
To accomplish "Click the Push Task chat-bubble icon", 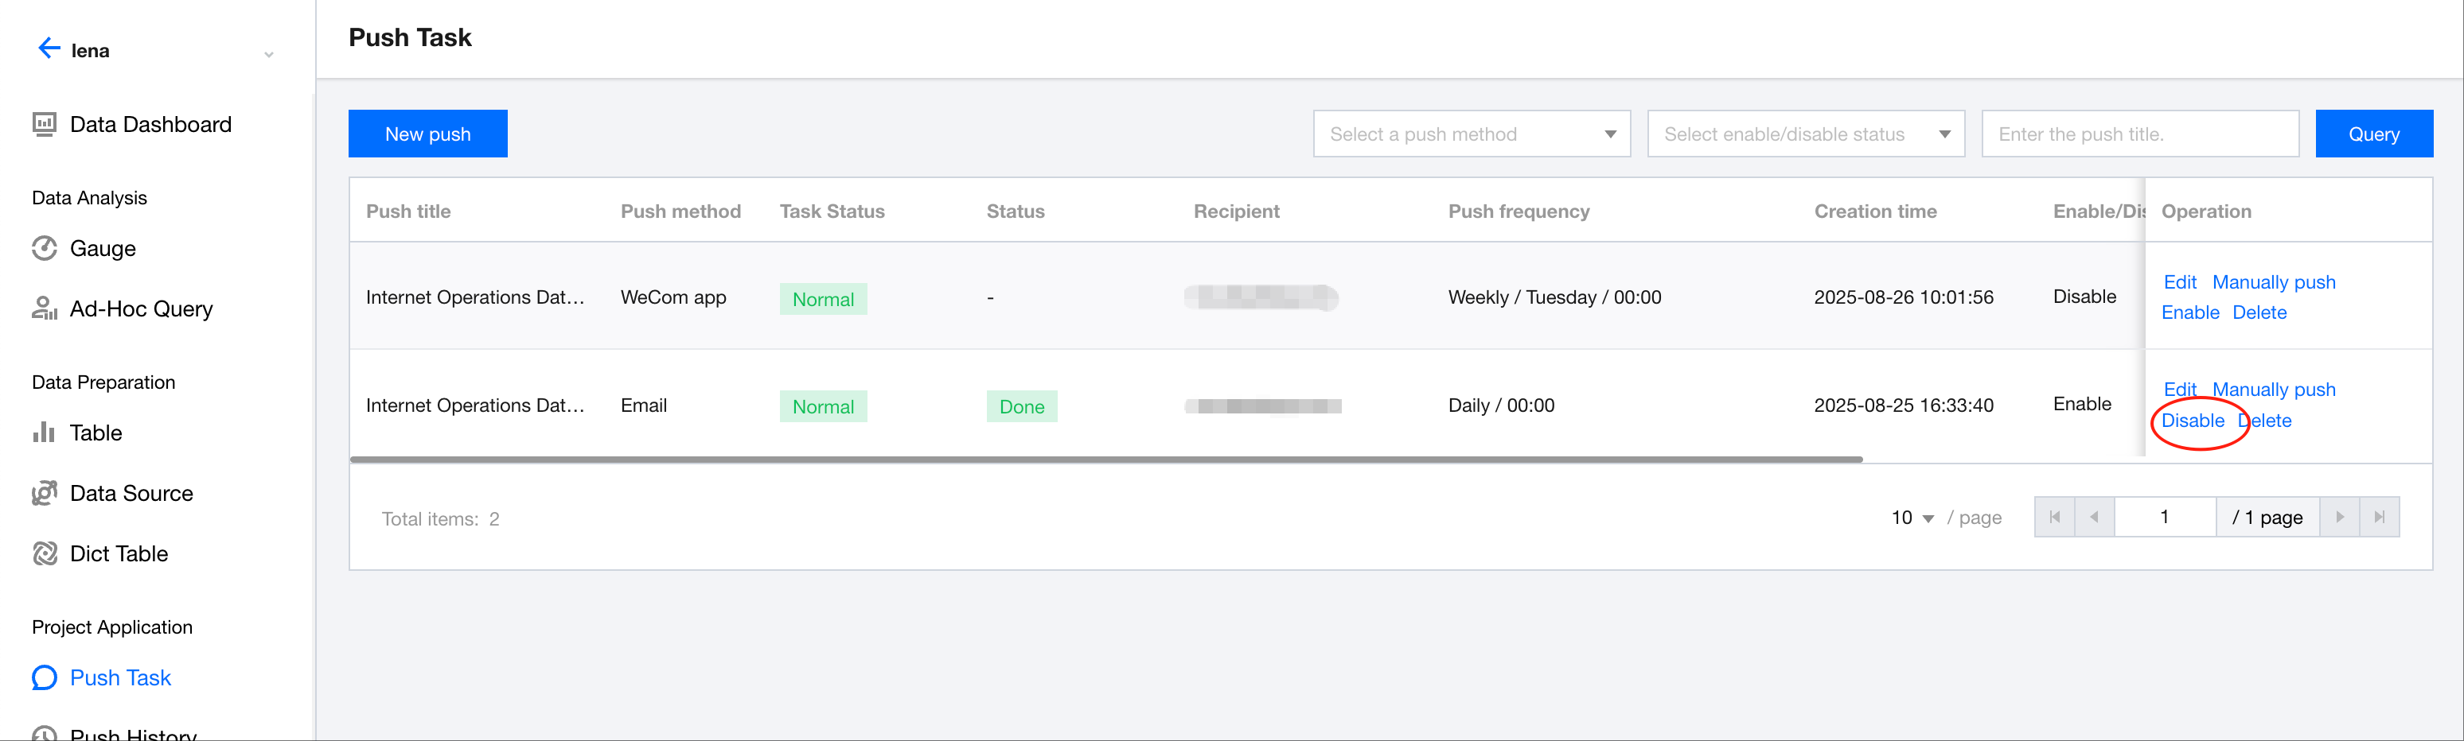I will 44,678.
